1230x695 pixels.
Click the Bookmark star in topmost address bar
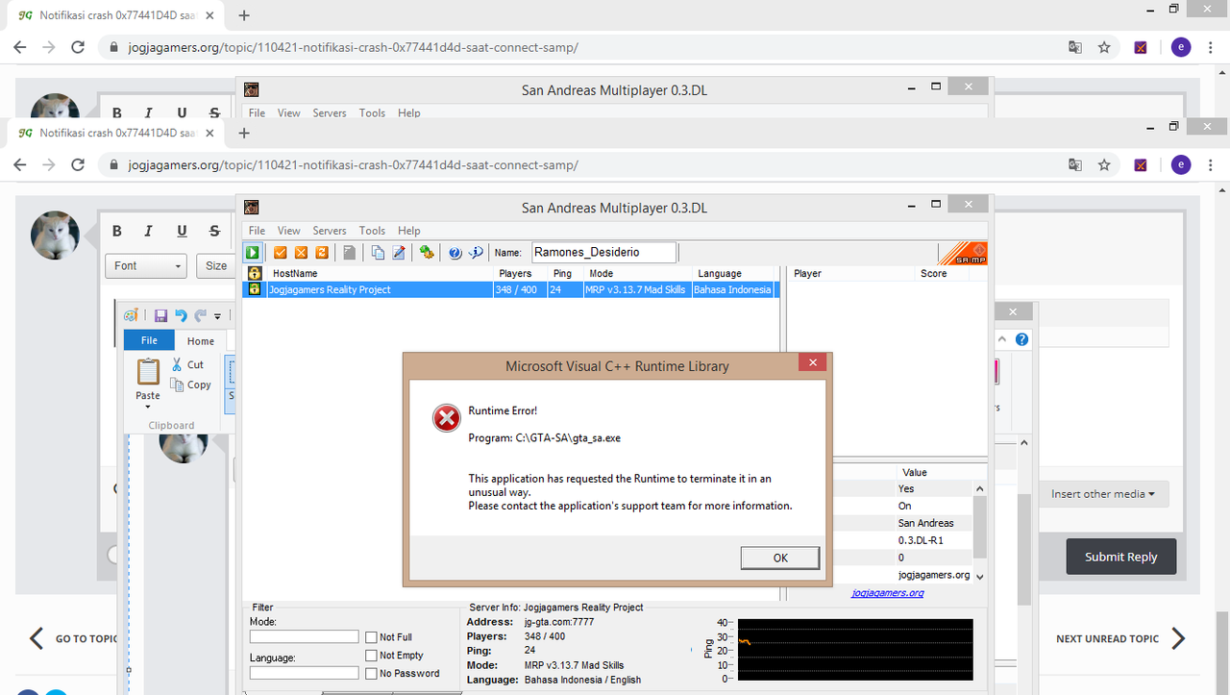coord(1105,47)
